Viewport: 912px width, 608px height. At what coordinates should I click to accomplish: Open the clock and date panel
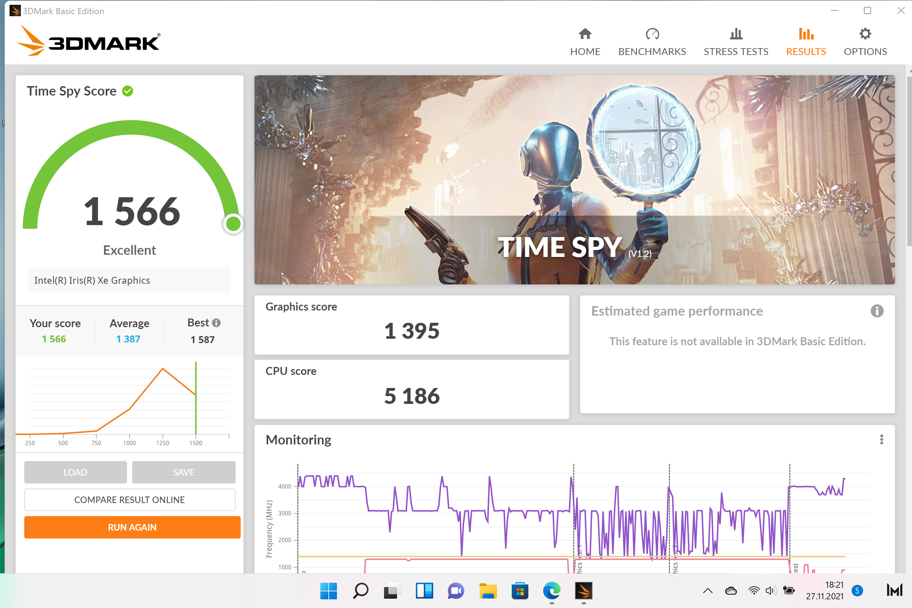click(825, 591)
